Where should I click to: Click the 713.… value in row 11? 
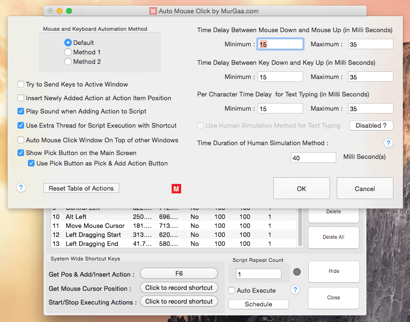[168, 226]
